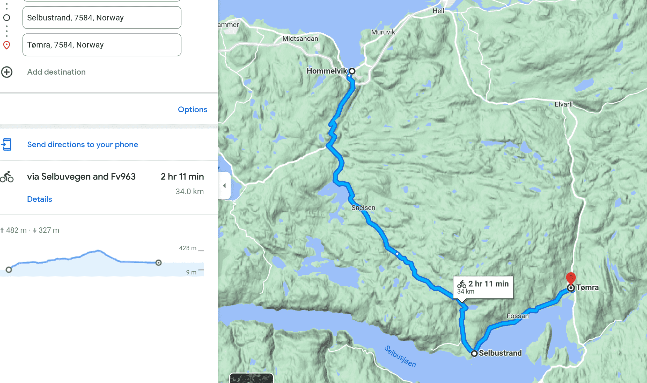The height and width of the screenshot is (383, 647).
Task: Click the add destination plus icon
Action: pos(7,72)
